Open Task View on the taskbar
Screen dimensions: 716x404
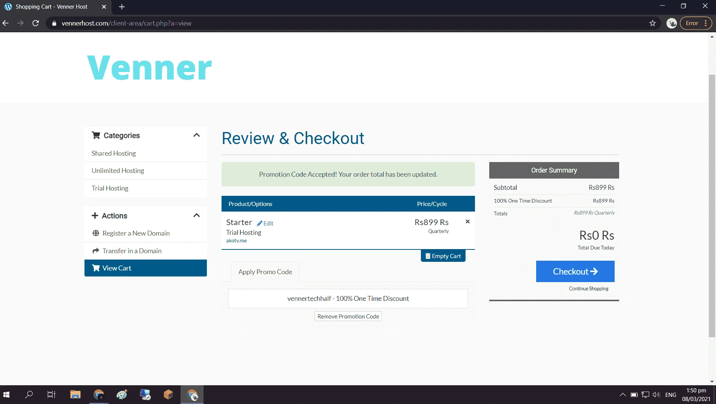tap(51, 395)
